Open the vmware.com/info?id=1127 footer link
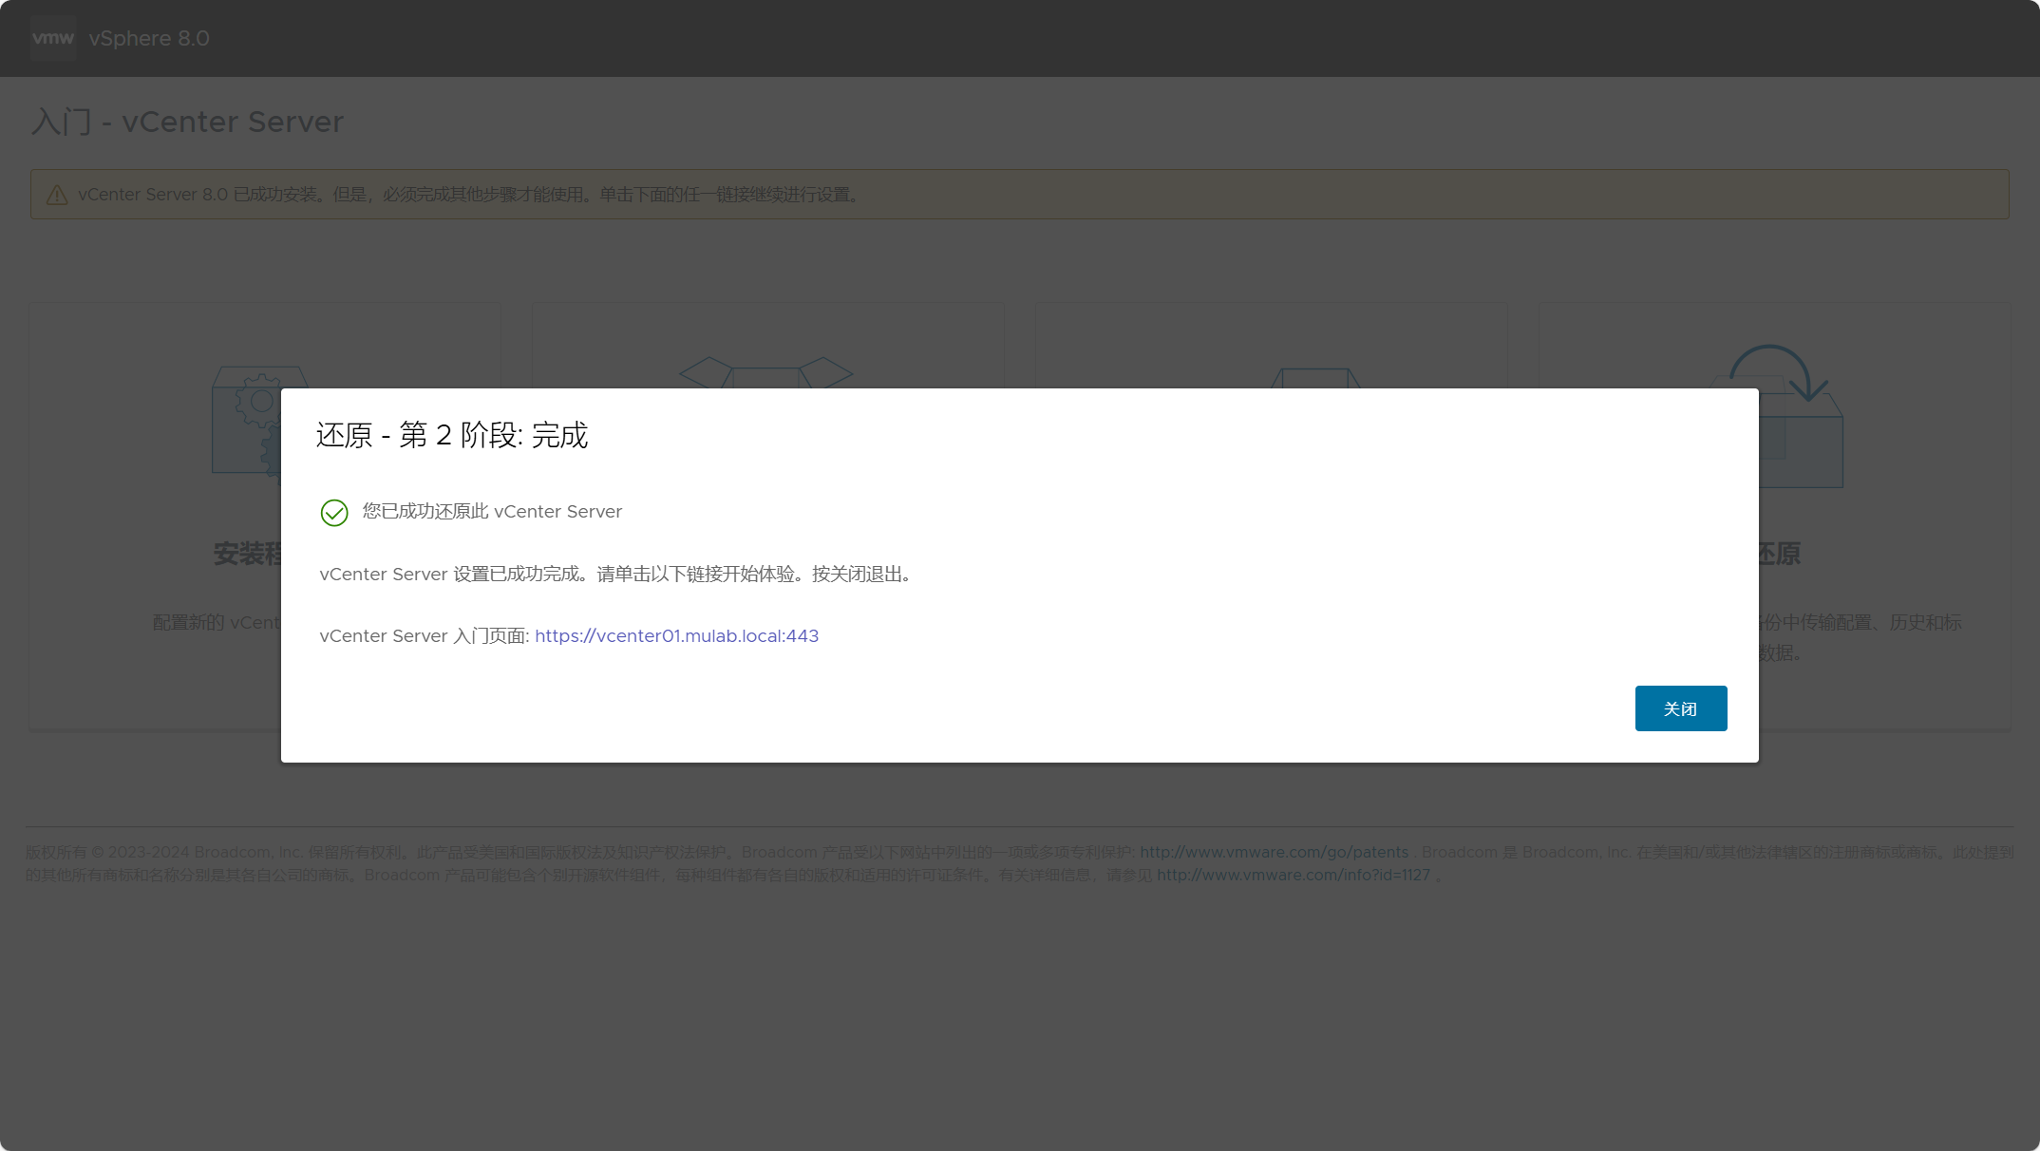The width and height of the screenshot is (2040, 1151). tap(1293, 876)
